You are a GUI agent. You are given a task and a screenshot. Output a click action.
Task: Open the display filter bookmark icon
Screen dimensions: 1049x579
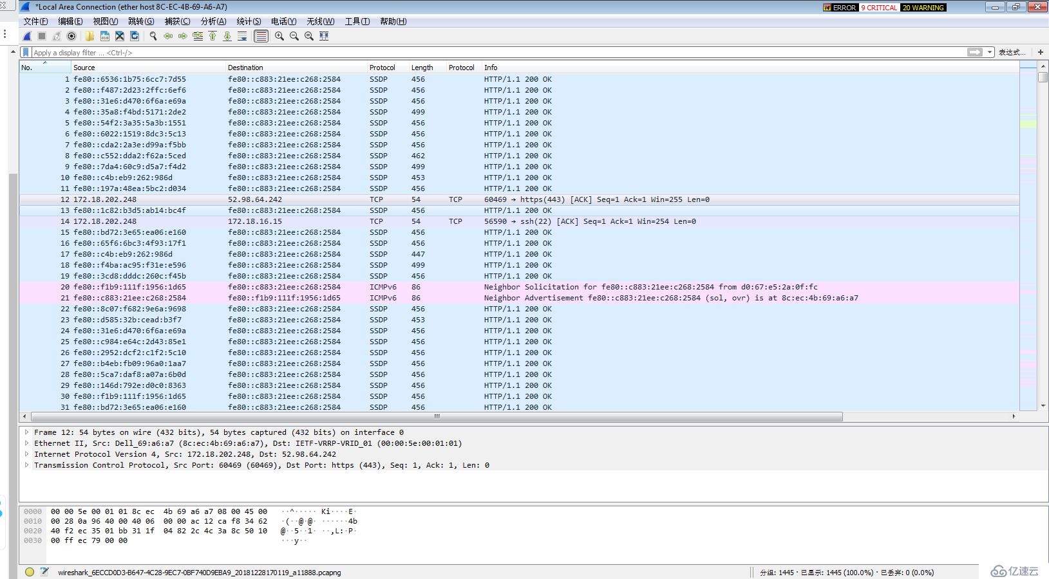point(26,52)
